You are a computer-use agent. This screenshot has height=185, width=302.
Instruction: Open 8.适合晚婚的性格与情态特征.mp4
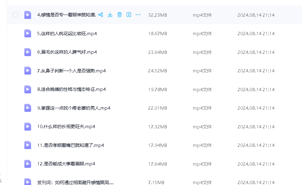(x=72, y=89)
